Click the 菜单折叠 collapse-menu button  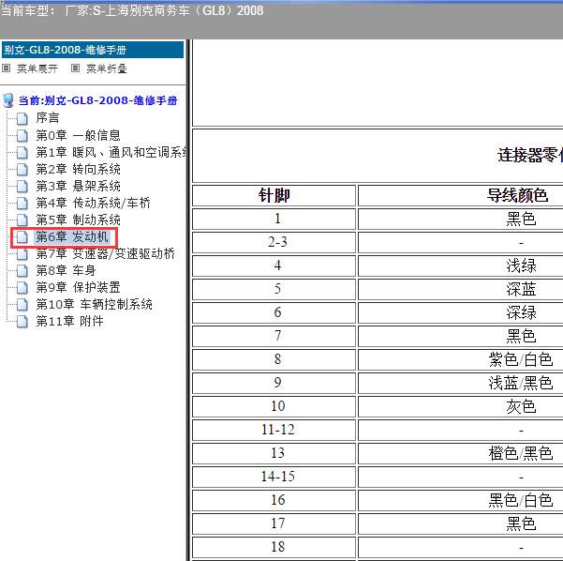[106, 68]
